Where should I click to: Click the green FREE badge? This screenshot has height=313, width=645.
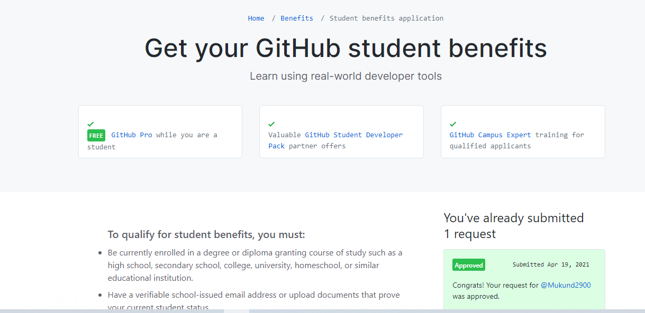click(x=96, y=135)
